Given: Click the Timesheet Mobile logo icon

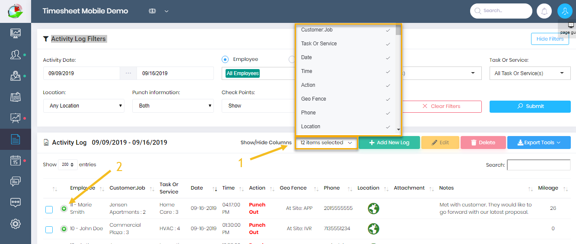Looking at the screenshot, I should [16, 11].
